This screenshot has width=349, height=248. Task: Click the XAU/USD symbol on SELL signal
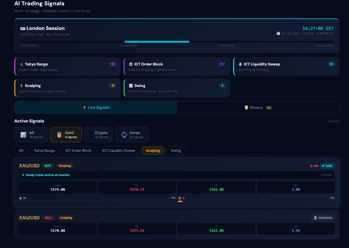coord(29,218)
